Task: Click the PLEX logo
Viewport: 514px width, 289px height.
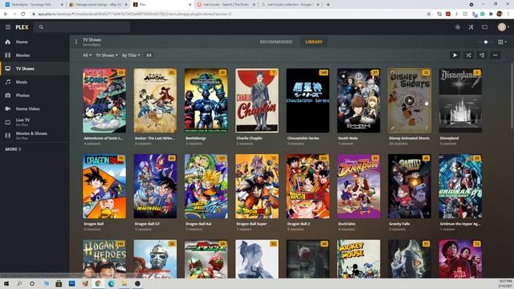Action: pos(22,27)
